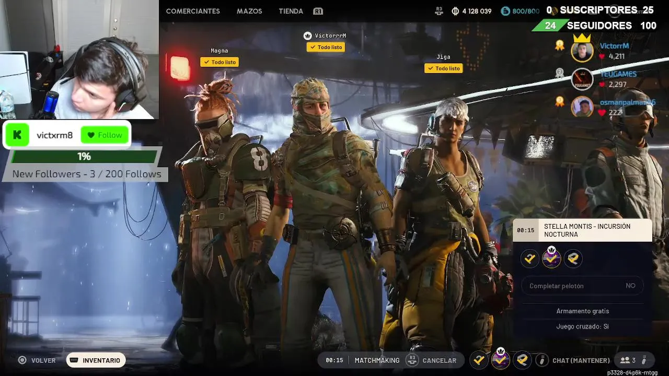
Task: Click the 1% followers progress bar
Action: [84, 156]
